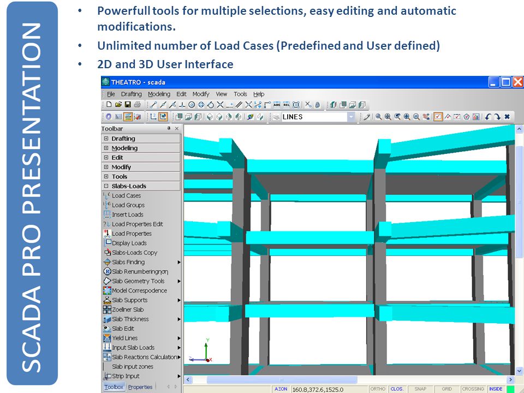
Task: Open the Modeling menu in menu bar
Action: tap(159, 94)
